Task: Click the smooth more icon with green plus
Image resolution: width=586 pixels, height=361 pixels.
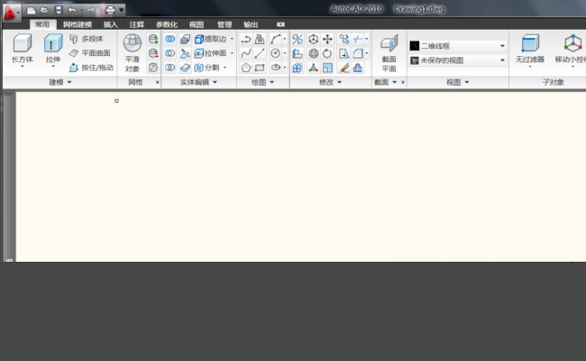Action: pyautogui.click(x=153, y=39)
